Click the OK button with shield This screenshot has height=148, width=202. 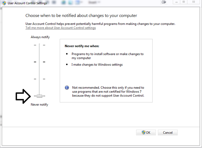click(146, 133)
